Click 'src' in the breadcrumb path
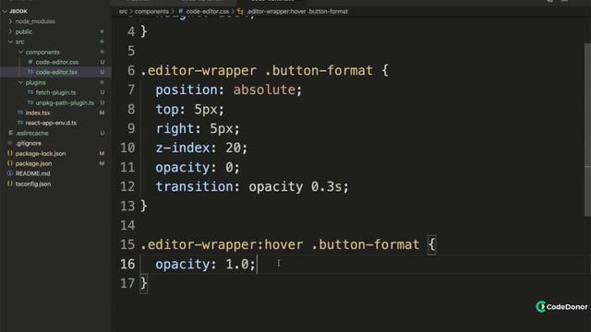This screenshot has width=591, height=332. (x=123, y=11)
